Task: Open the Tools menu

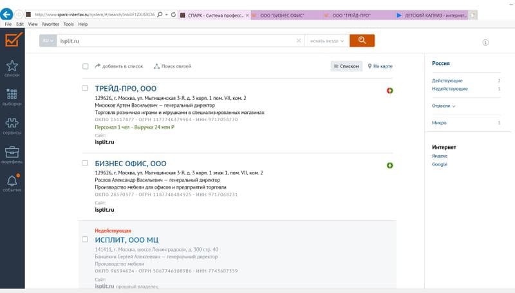Action: tap(69, 24)
